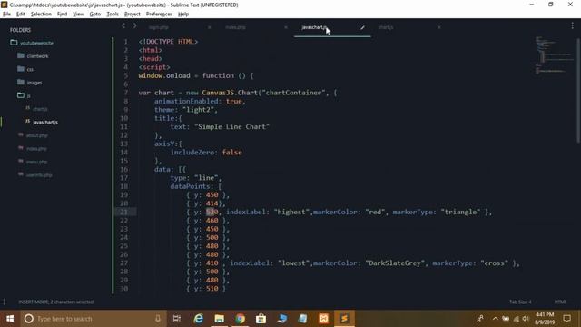Open Microsoft Store from taskbar

(x=261, y=319)
